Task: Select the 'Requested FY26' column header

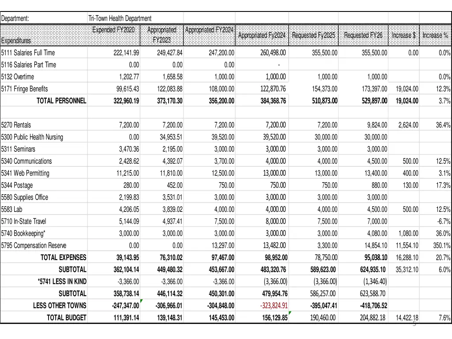Action: 363,35
